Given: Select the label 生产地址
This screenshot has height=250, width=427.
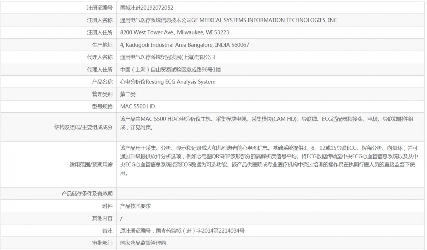Looking at the screenshot, I should [102, 45].
